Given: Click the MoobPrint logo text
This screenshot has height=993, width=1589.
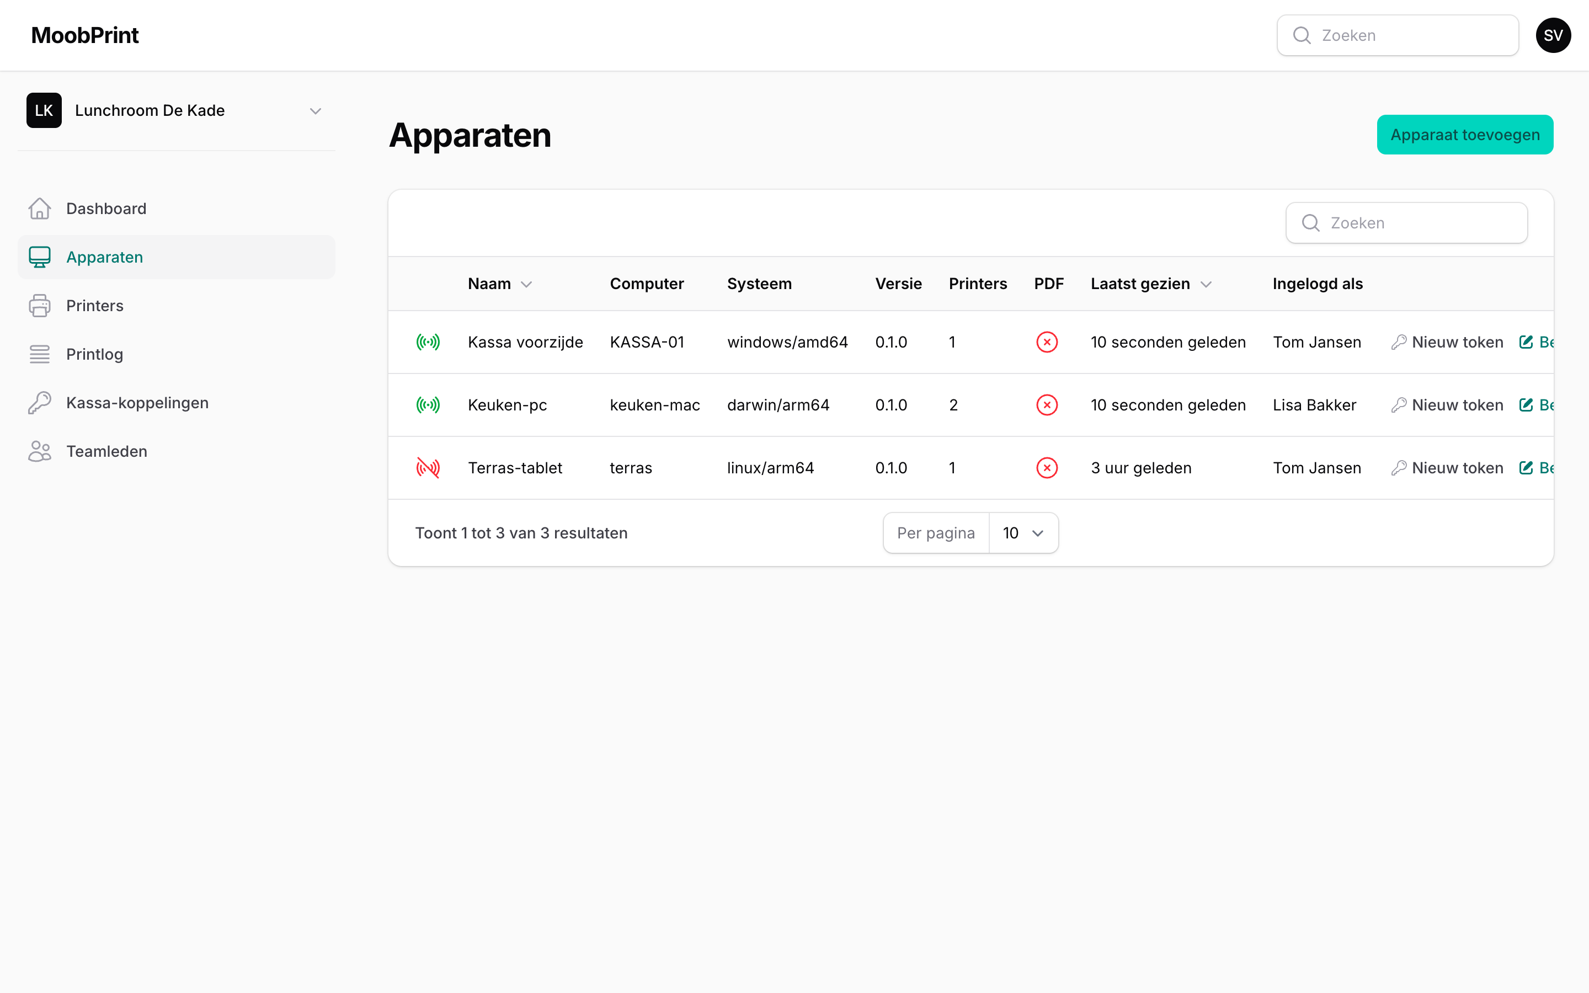Looking at the screenshot, I should click(x=85, y=35).
